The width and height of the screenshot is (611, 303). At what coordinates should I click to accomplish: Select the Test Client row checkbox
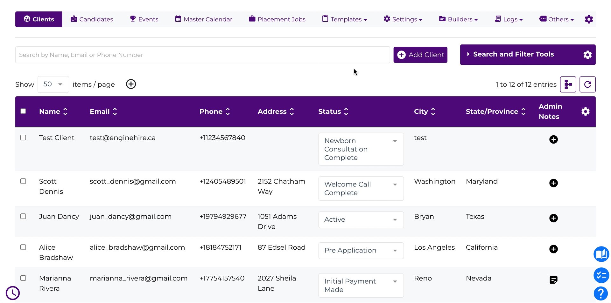[x=23, y=138]
